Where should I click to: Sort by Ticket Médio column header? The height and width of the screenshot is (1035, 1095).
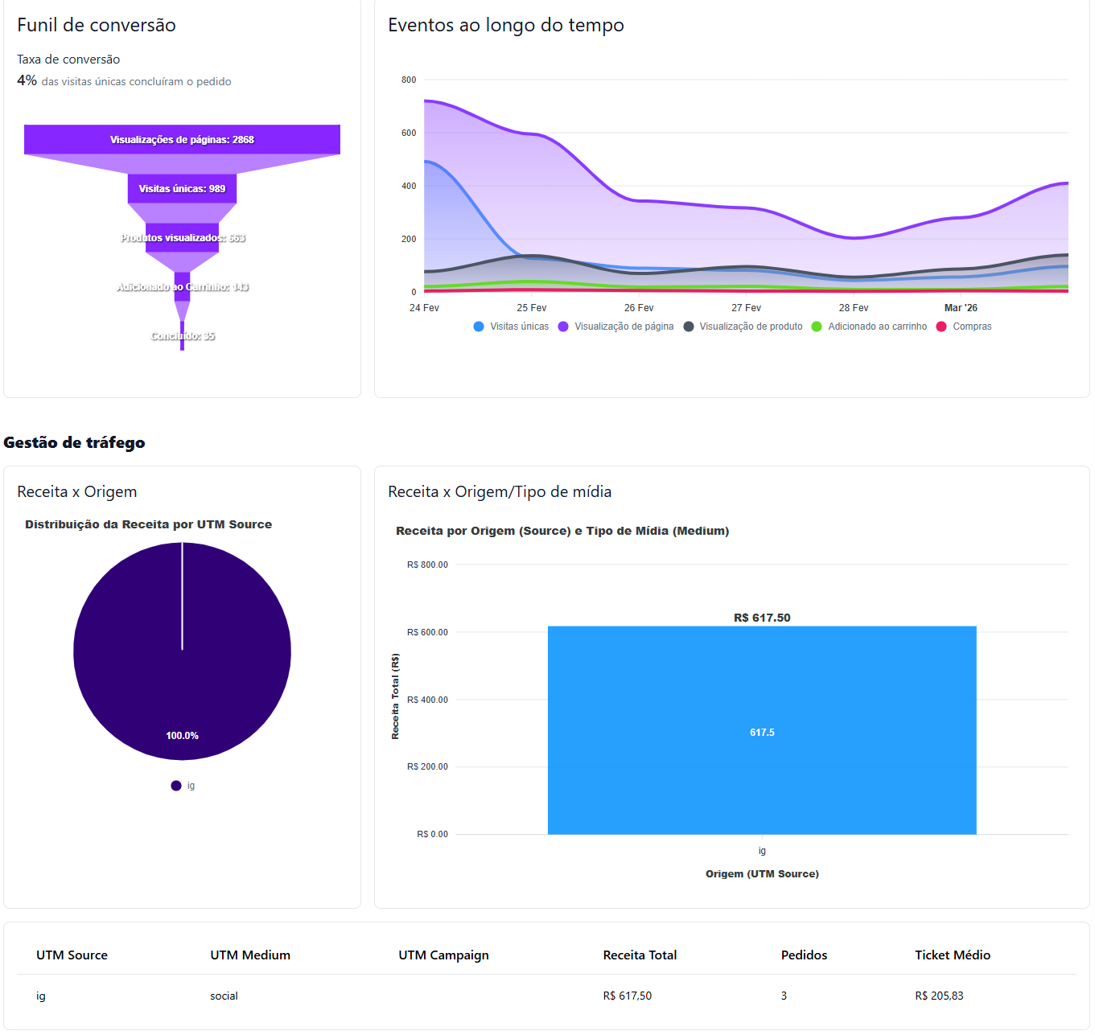tap(952, 955)
